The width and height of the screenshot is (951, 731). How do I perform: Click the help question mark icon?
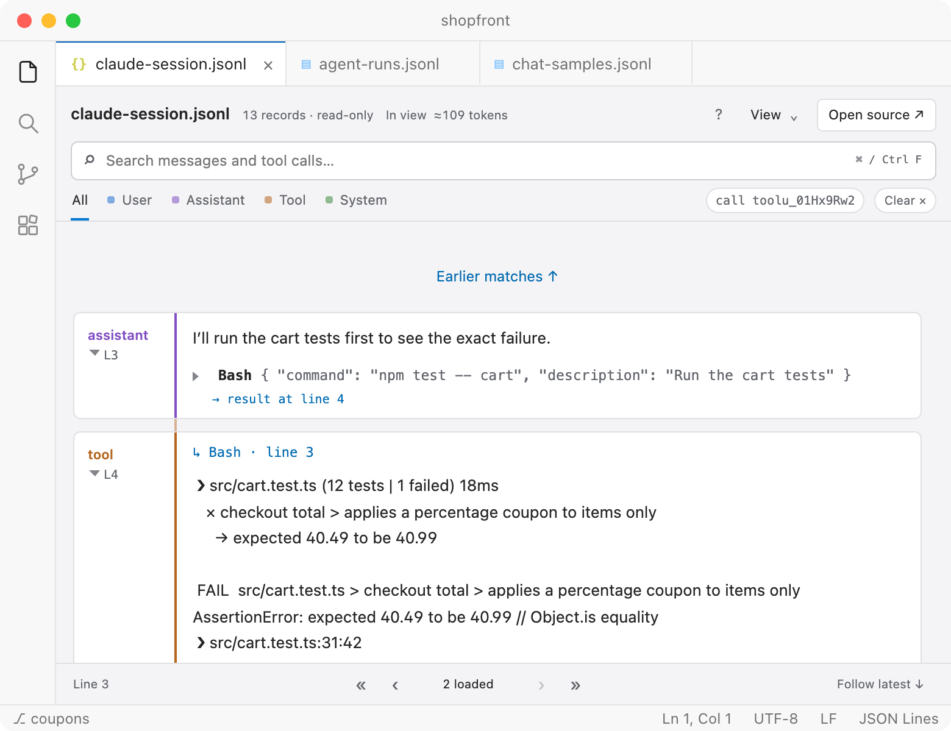pyautogui.click(x=719, y=115)
